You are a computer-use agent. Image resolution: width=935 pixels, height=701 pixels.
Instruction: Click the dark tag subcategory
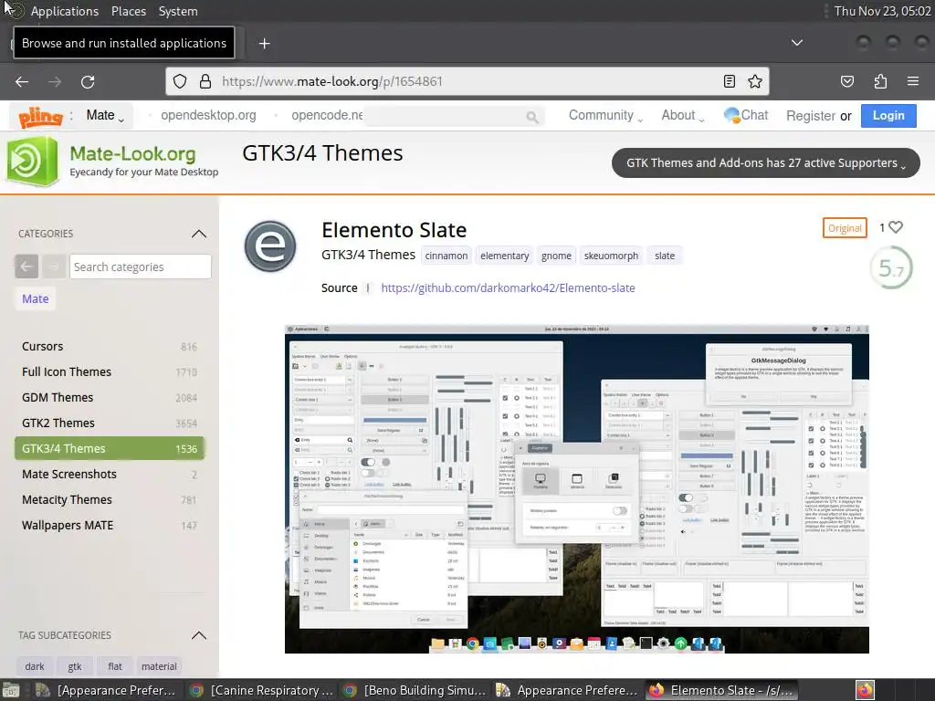point(35,666)
